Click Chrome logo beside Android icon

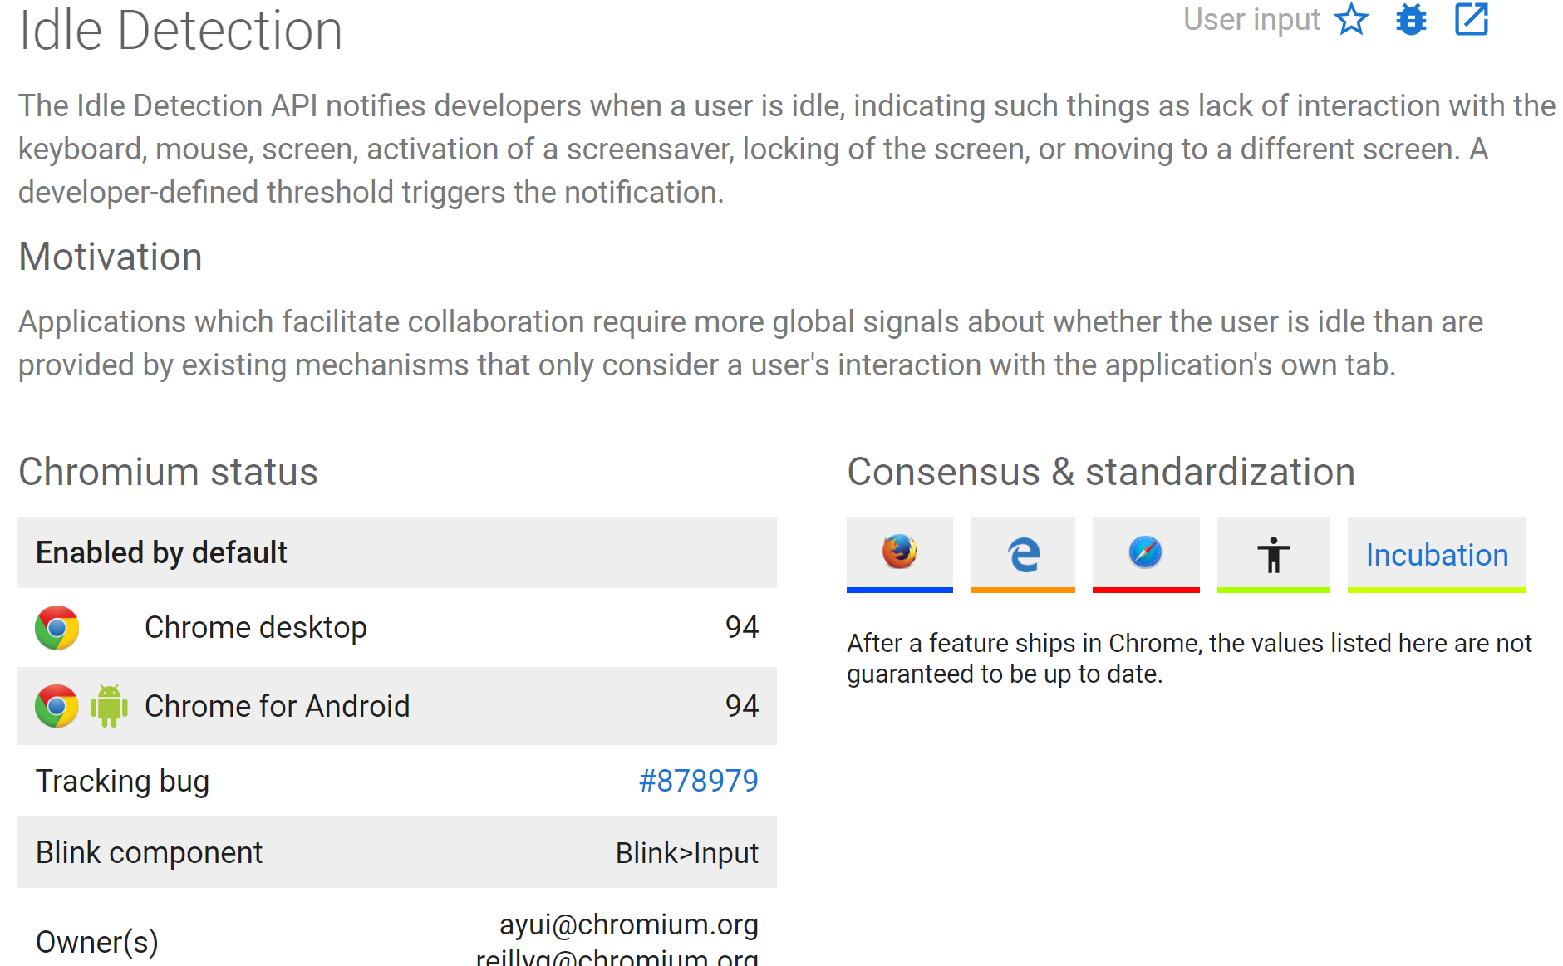57,706
